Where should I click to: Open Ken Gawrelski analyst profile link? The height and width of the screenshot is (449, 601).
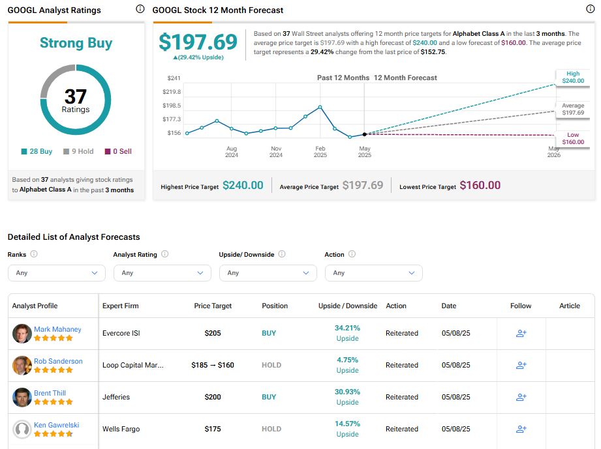click(x=56, y=425)
